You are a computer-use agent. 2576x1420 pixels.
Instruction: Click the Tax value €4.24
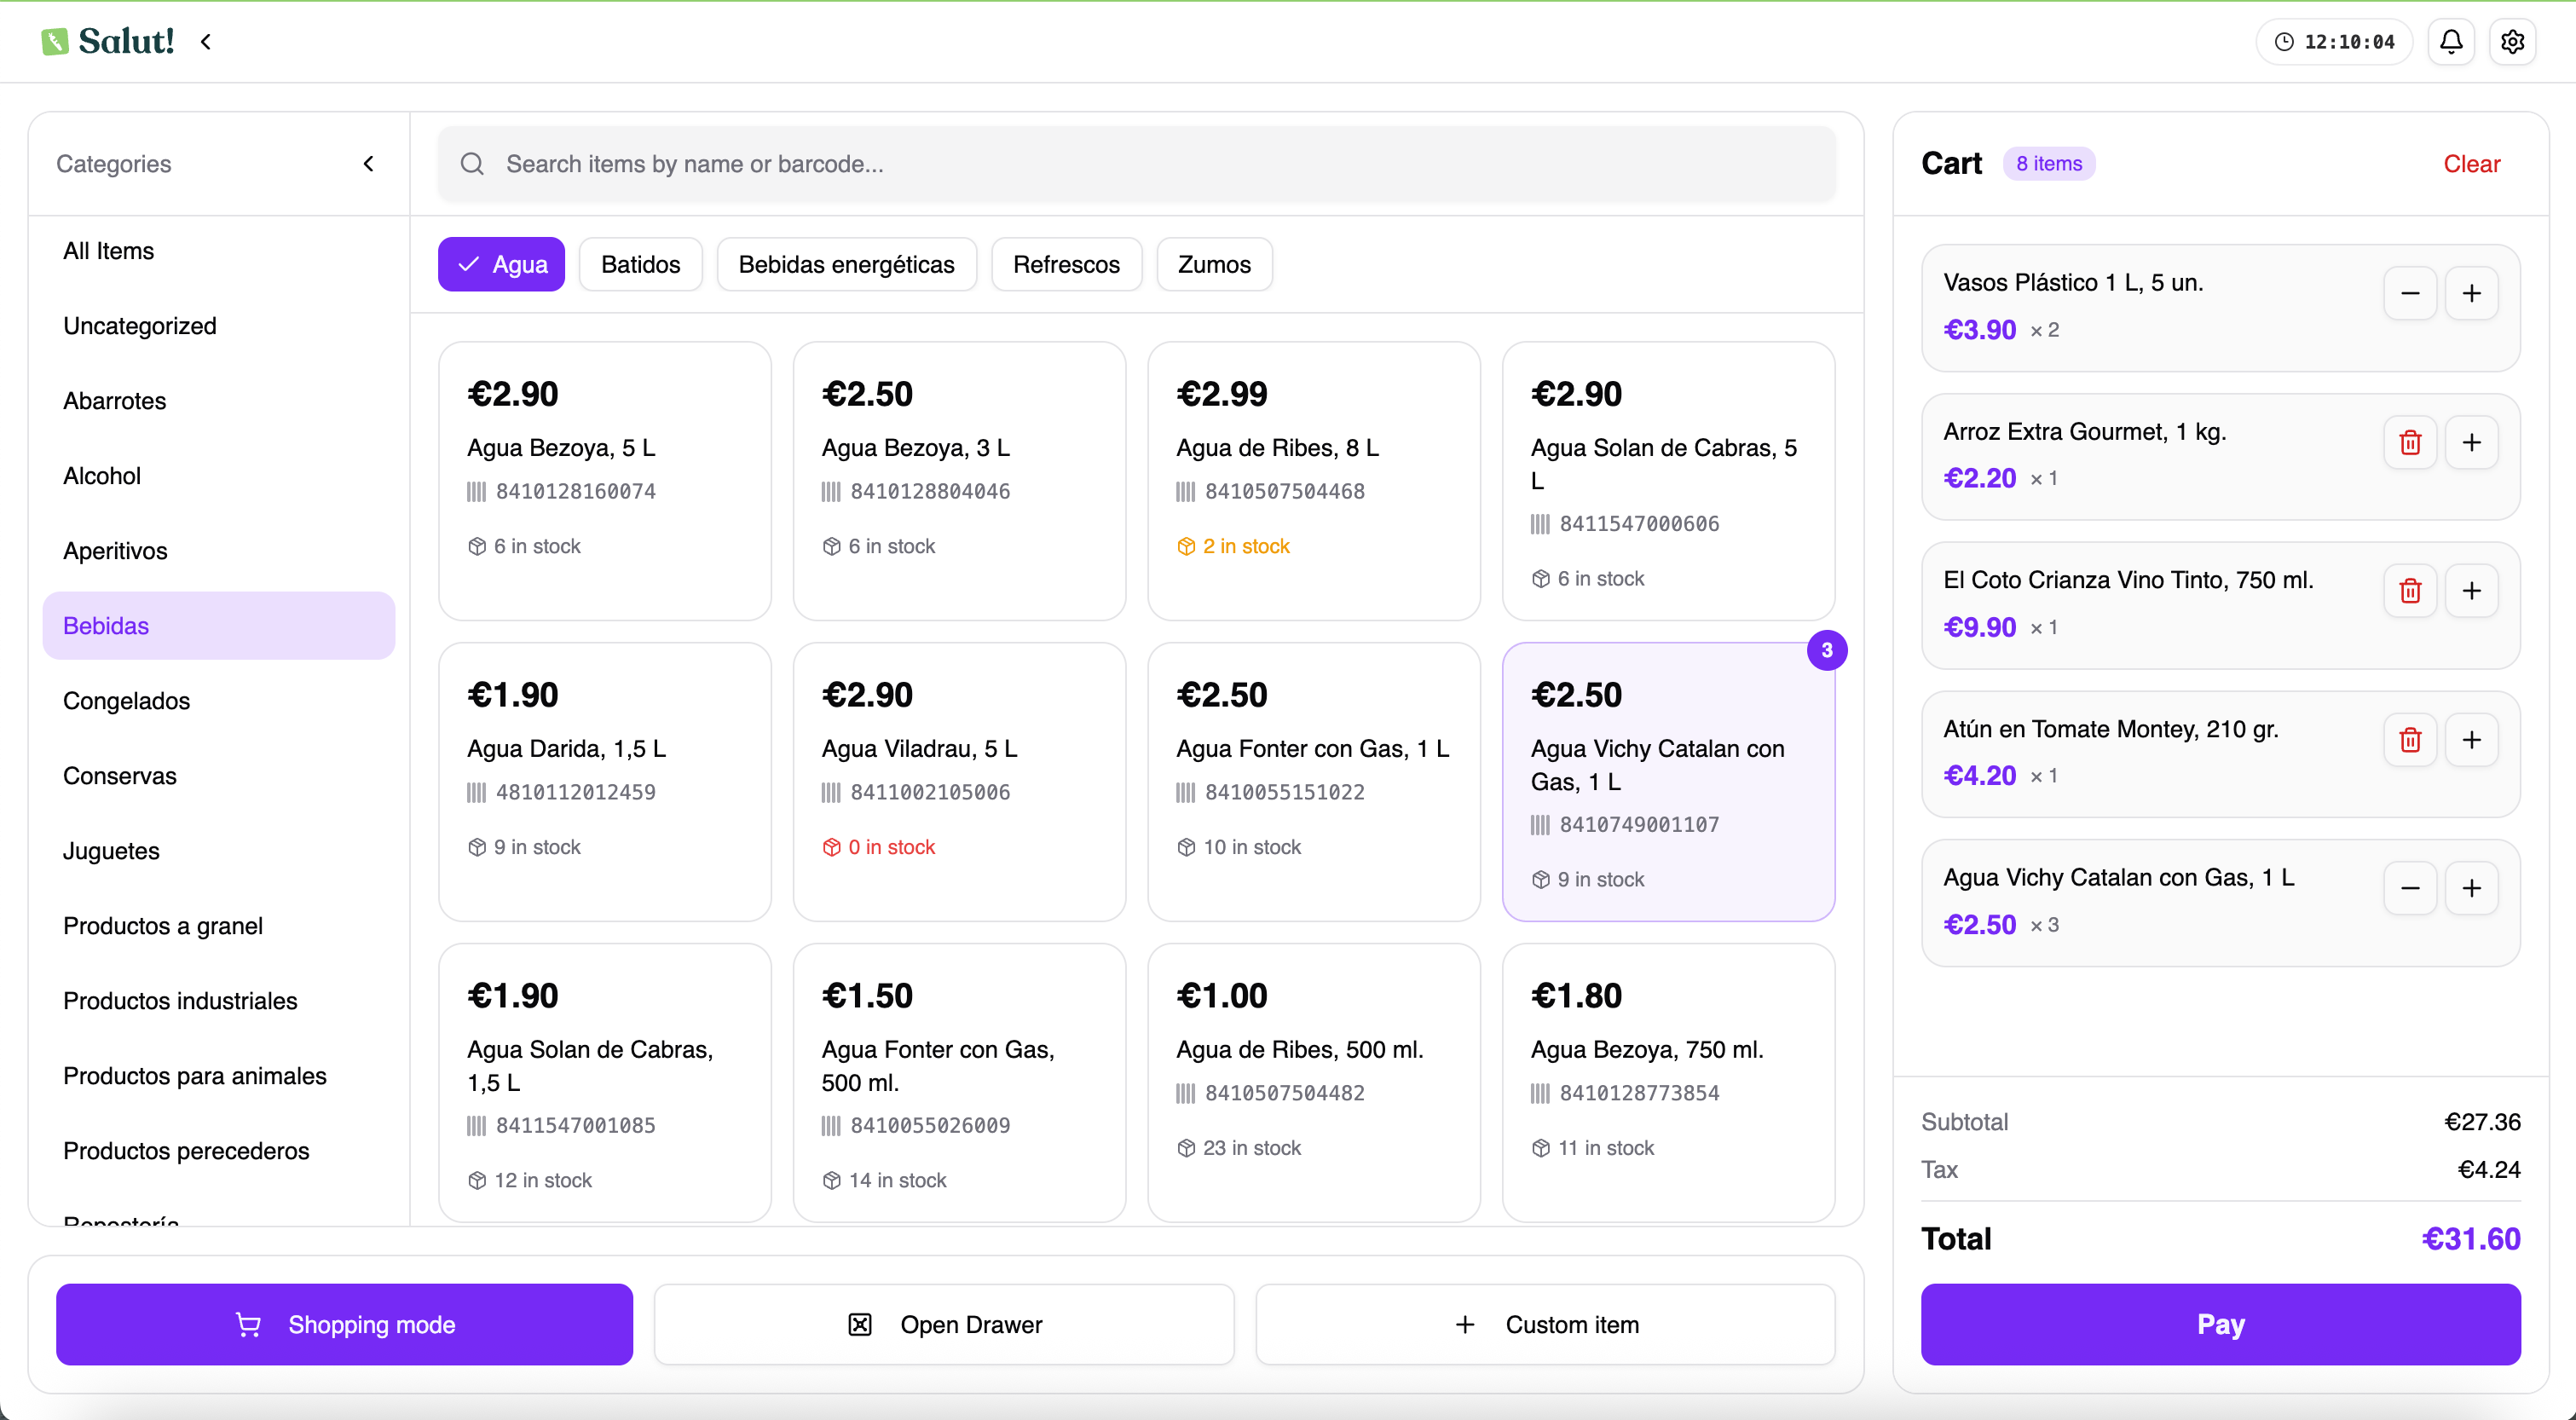pyautogui.click(x=2489, y=1169)
